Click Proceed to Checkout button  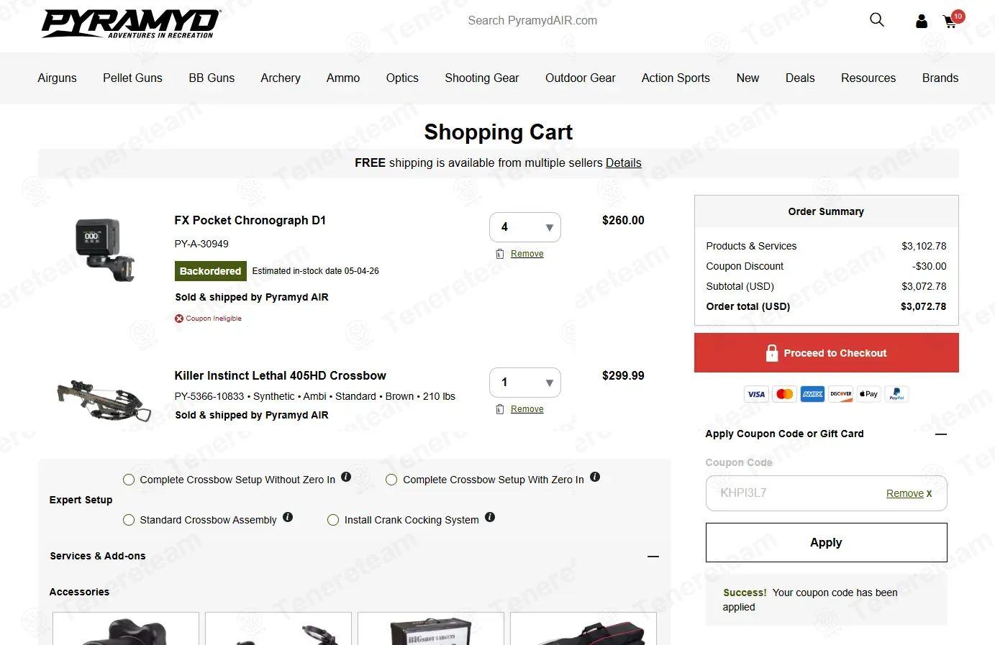[826, 352]
